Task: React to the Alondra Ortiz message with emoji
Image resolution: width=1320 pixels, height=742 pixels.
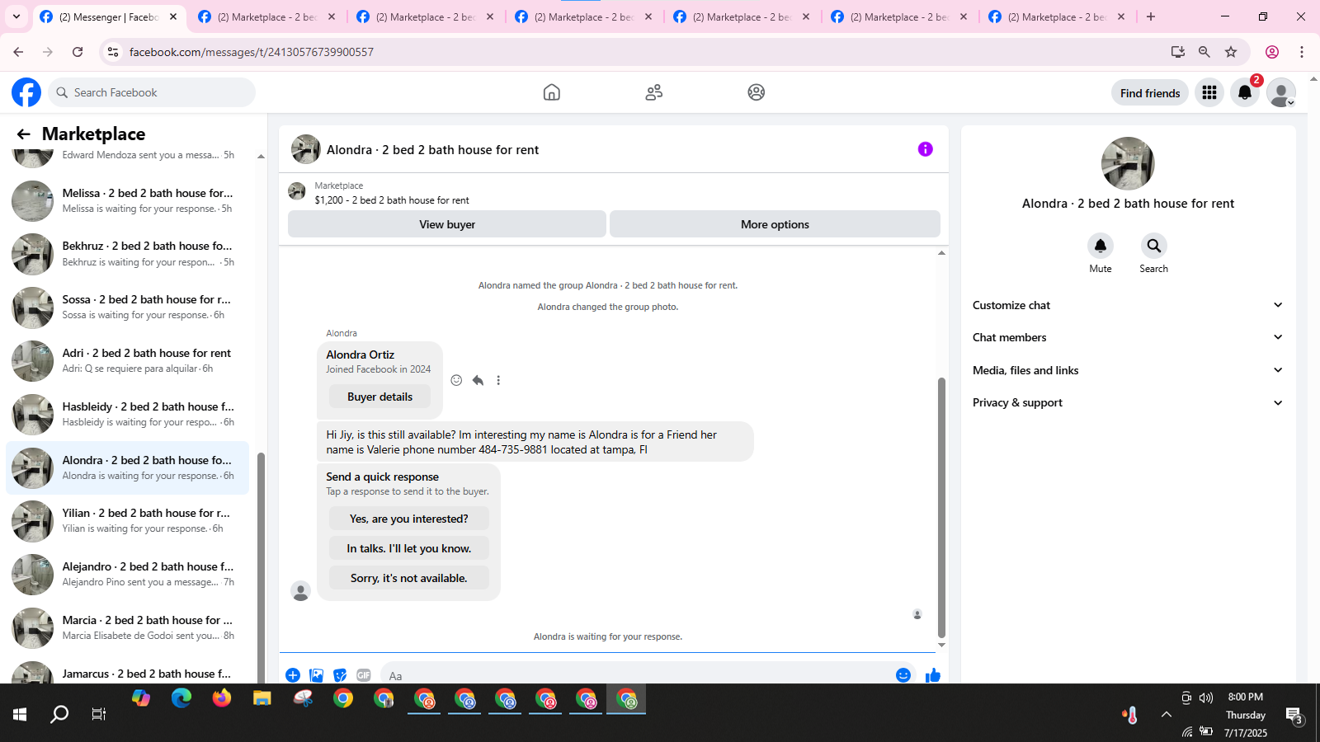Action: (456, 380)
